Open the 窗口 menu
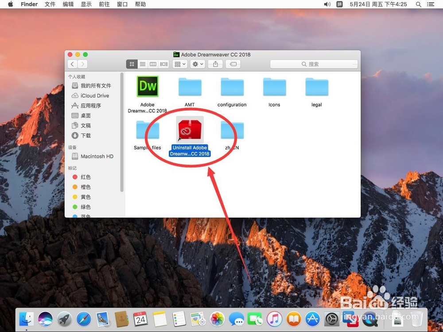This screenshot has width=443, height=332. click(x=122, y=4)
